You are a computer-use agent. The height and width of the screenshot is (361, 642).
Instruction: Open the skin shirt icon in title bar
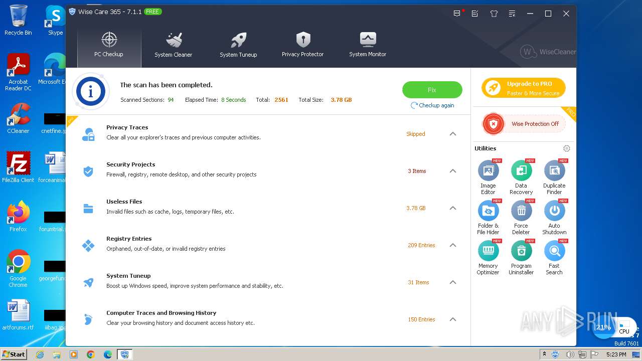click(x=494, y=14)
